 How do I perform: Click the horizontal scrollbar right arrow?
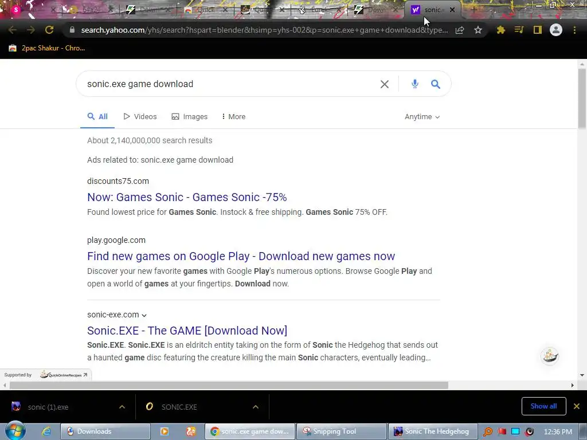573,385
